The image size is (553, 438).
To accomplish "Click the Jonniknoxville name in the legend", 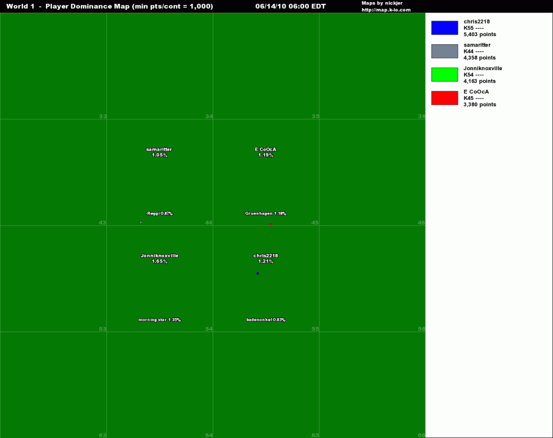I will pyautogui.click(x=483, y=69).
